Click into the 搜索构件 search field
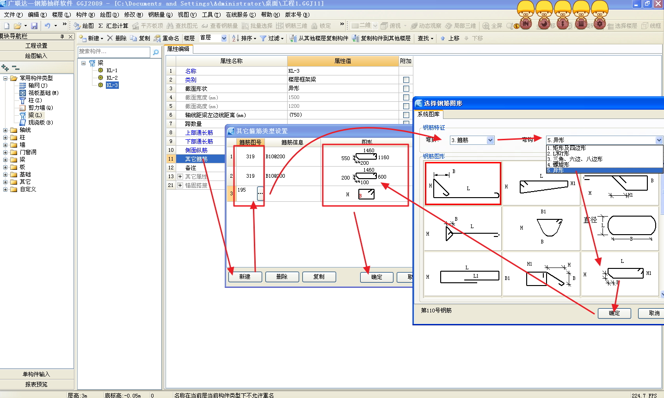The width and height of the screenshot is (664, 398). tap(114, 52)
